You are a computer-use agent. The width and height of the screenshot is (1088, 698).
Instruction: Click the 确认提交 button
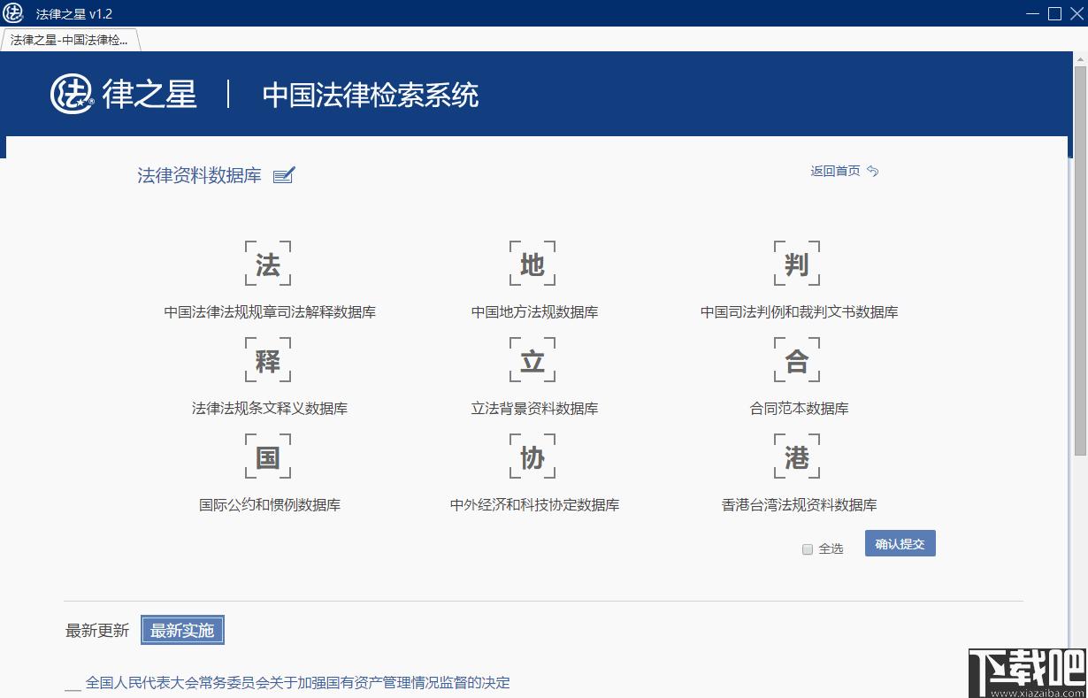coord(900,544)
